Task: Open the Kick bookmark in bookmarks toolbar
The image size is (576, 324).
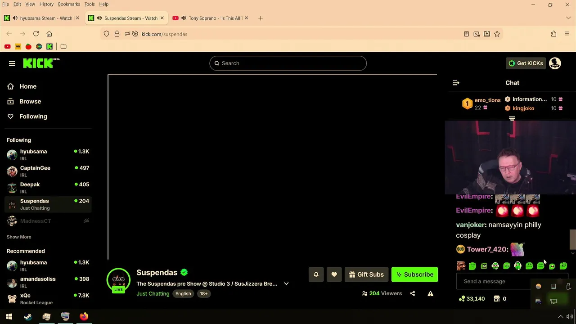Action: [49, 46]
